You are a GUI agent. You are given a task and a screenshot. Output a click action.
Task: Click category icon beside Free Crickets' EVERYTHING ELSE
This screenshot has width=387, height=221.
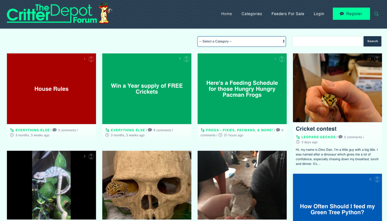[x=107, y=130]
